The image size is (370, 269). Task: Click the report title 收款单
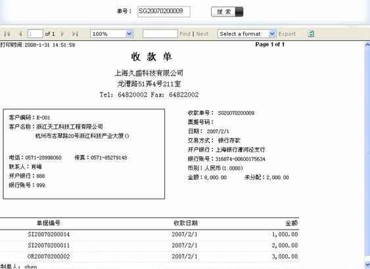coord(152,57)
